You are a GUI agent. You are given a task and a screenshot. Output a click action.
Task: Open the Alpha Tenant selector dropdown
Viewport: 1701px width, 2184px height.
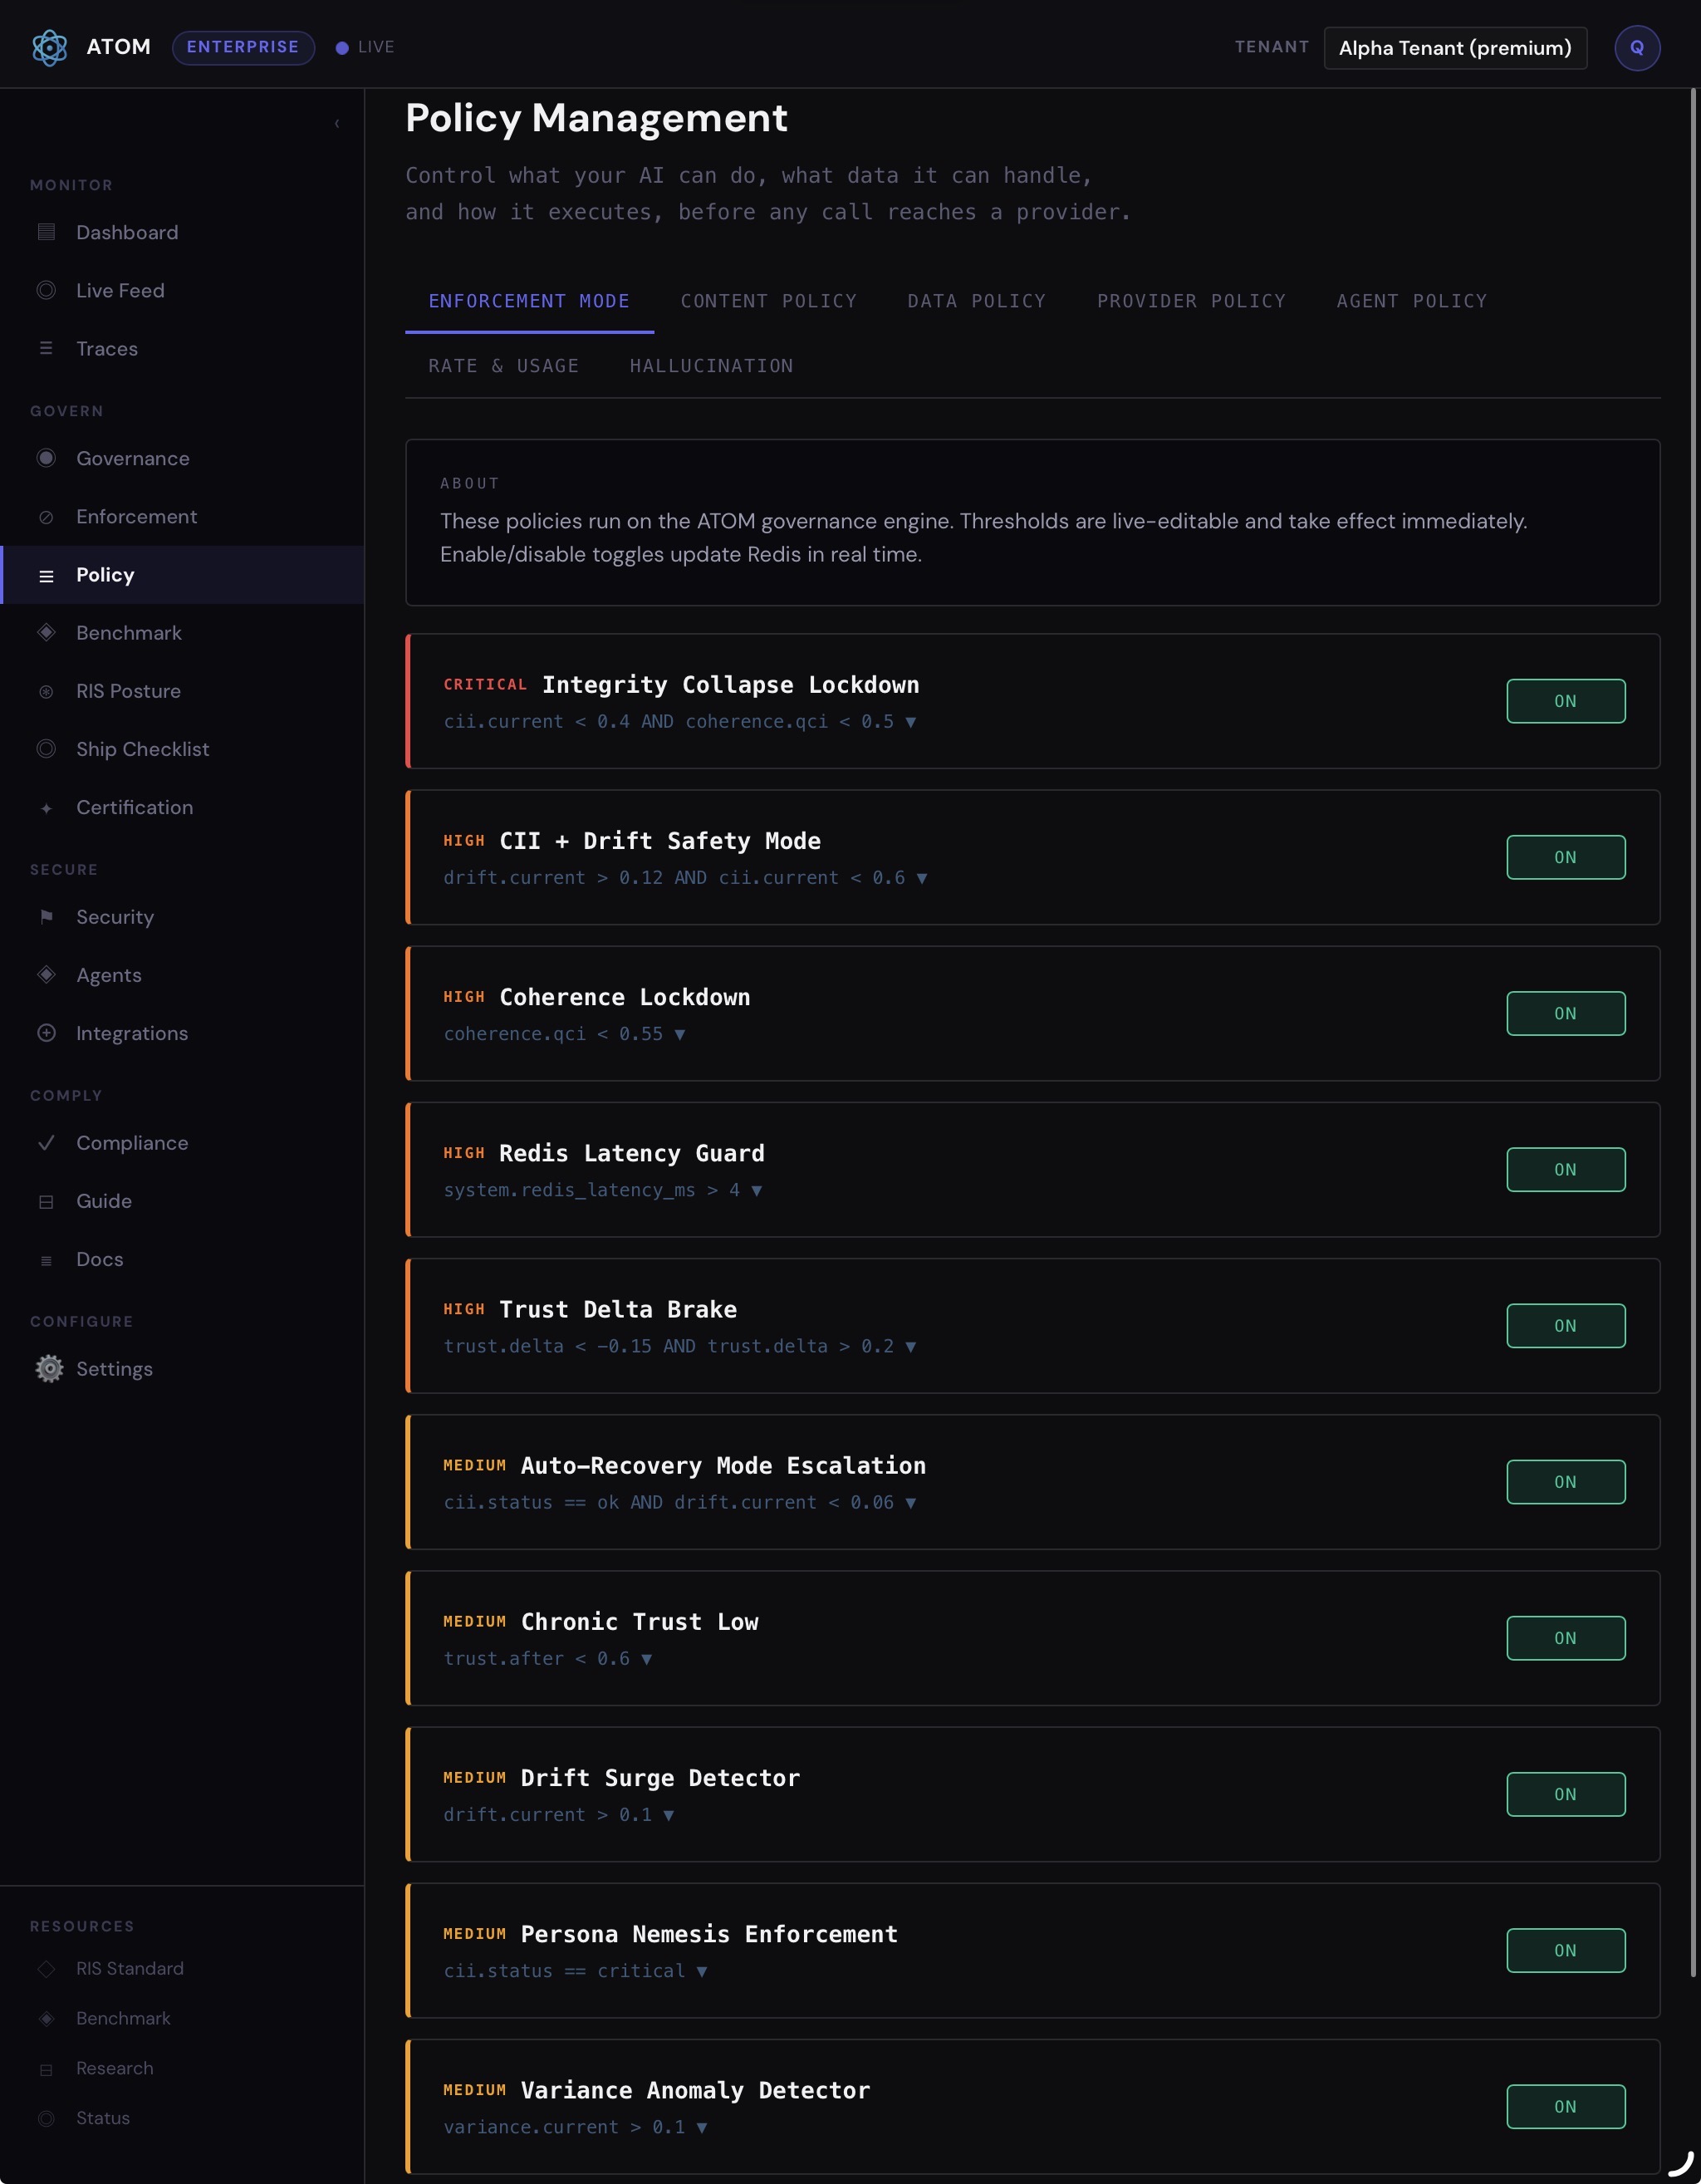[1454, 47]
